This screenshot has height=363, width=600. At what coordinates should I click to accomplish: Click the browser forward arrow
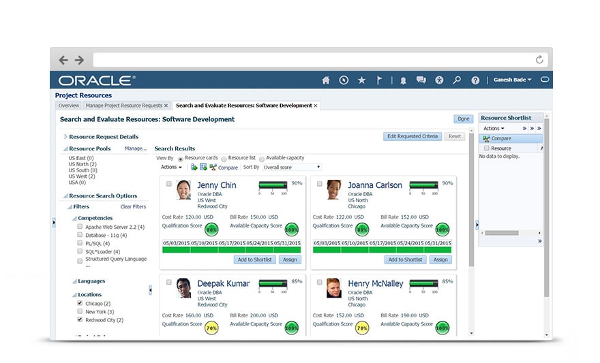79,60
